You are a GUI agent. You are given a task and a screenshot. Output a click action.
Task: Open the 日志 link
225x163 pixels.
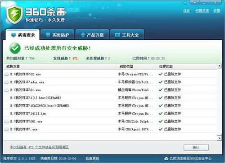[186, 10]
